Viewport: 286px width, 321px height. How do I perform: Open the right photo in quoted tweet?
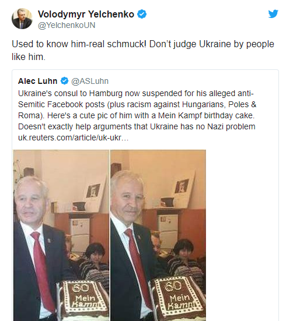tap(158, 235)
